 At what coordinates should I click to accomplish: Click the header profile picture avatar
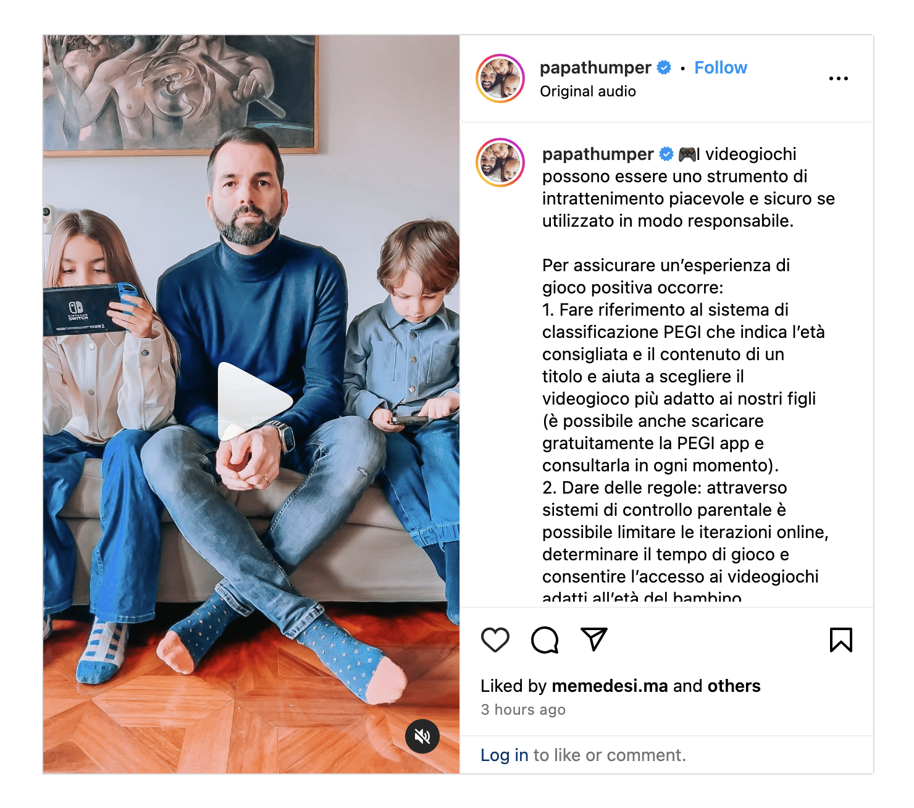coord(500,78)
